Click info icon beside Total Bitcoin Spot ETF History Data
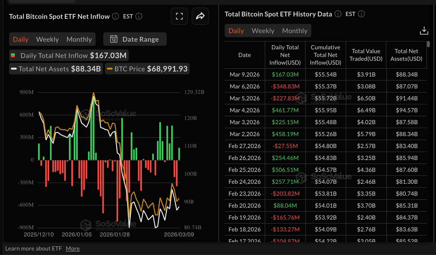This screenshot has height=255, width=436. click(338, 14)
